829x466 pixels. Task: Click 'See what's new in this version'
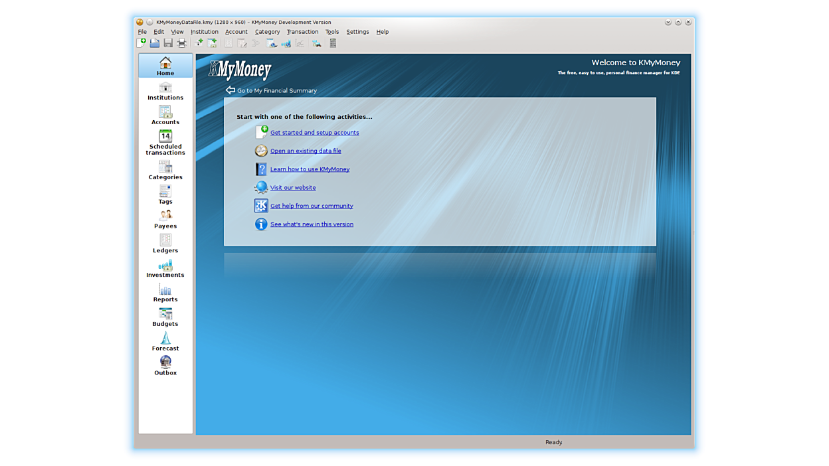pyautogui.click(x=312, y=224)
